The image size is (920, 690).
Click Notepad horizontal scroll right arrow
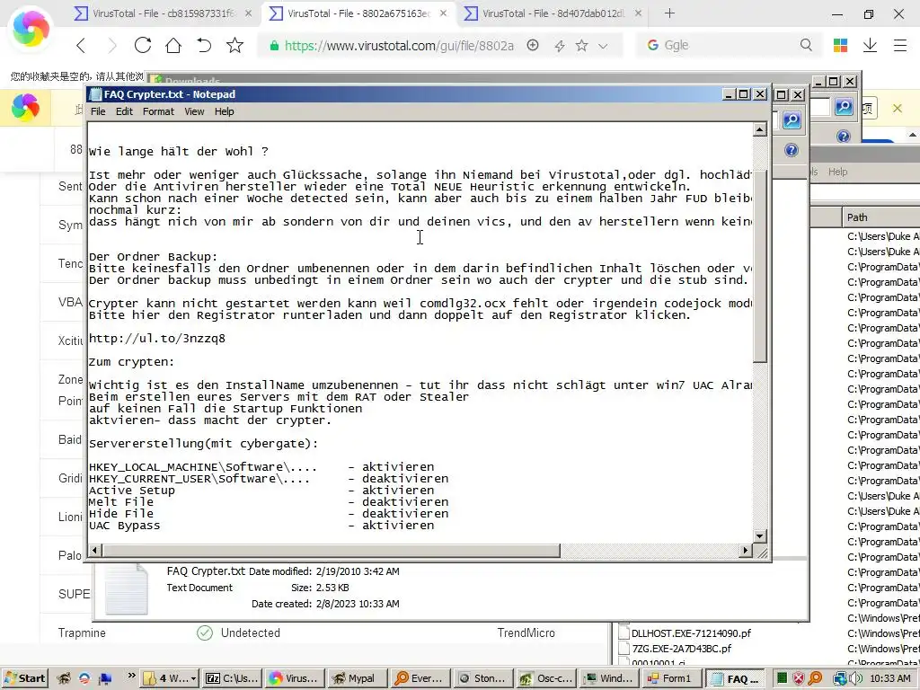pyautogui.click(x=745, y=551)
